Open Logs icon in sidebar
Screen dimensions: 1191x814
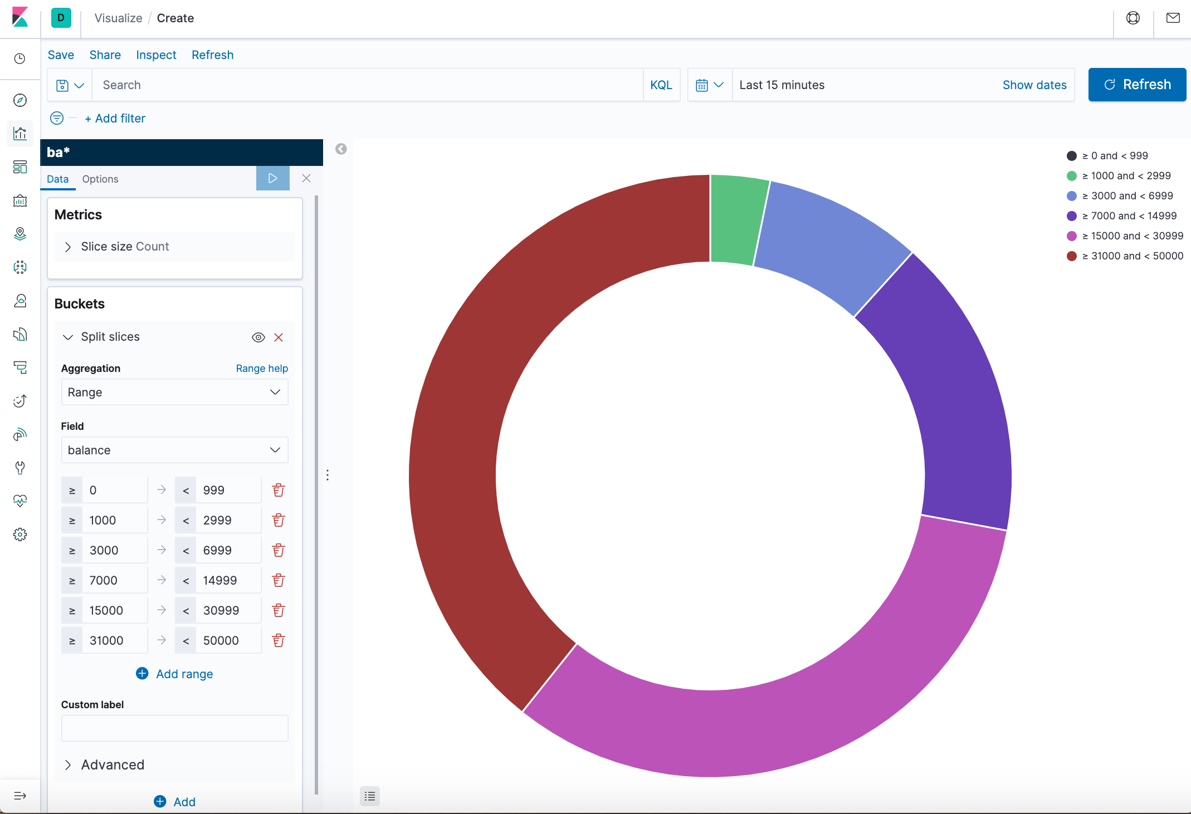[x=20, y=334]
